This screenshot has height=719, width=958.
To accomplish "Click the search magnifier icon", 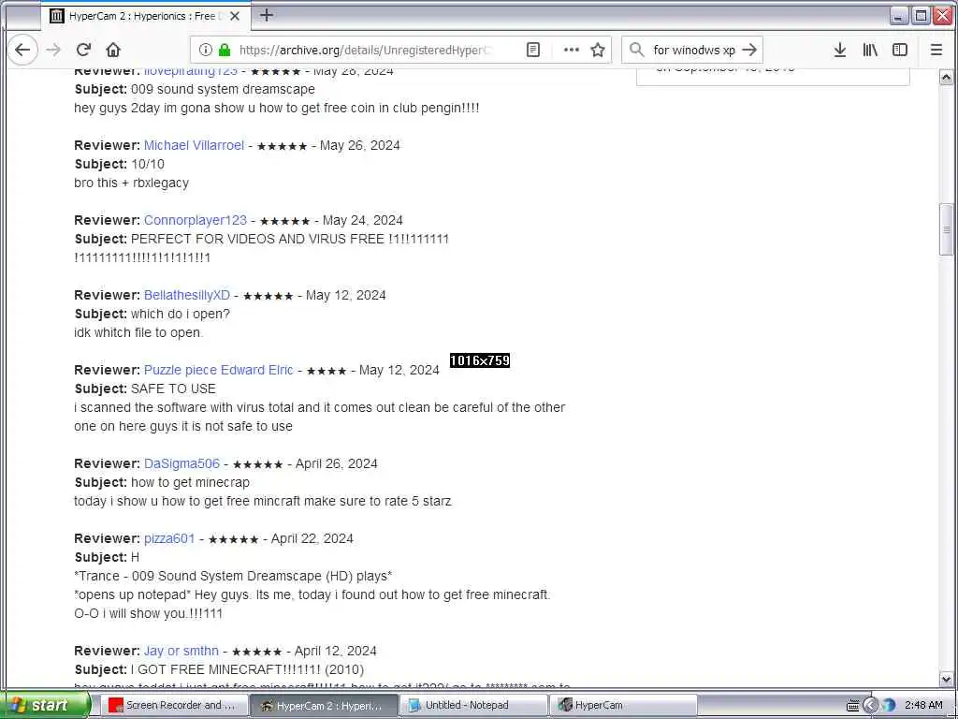I will click(636, 50).
